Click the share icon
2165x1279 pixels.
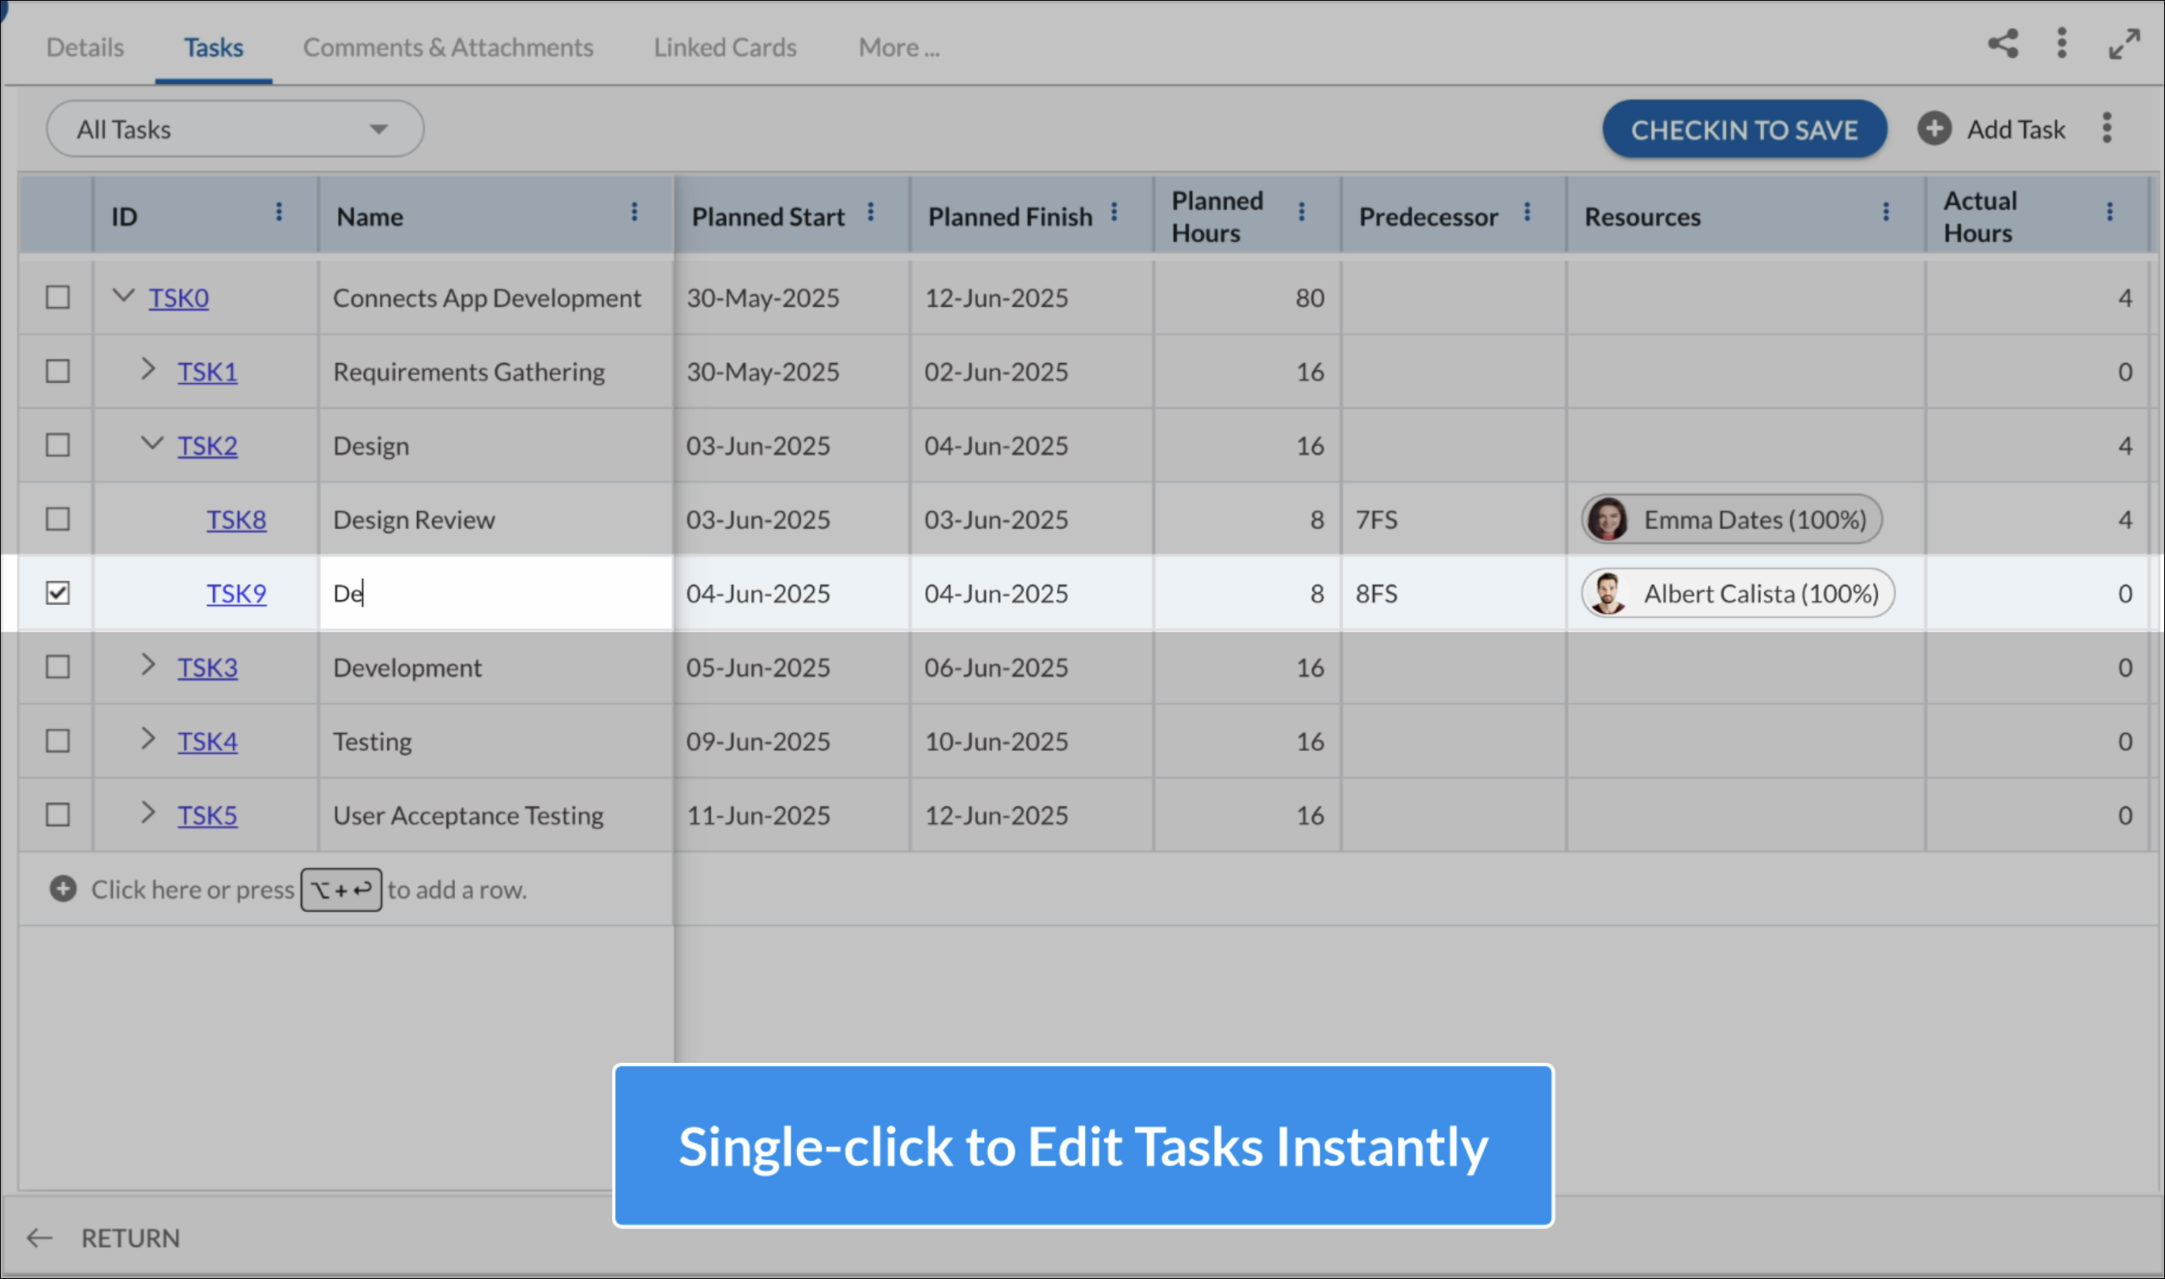(2004, 43)
